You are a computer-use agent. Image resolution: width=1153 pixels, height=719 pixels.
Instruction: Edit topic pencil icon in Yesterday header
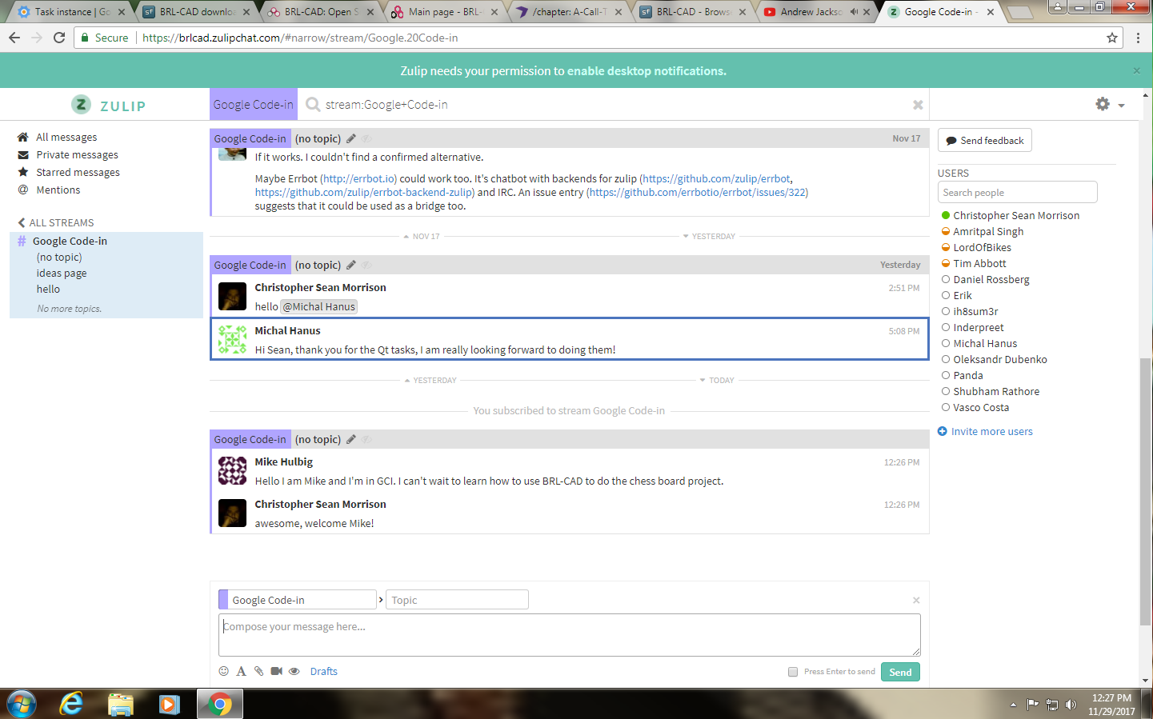350,265
